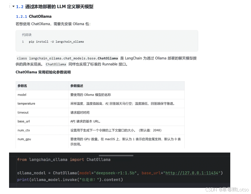
Task: Click description "API 请求的基本 URL。"
Action: [x=86, y=121]
